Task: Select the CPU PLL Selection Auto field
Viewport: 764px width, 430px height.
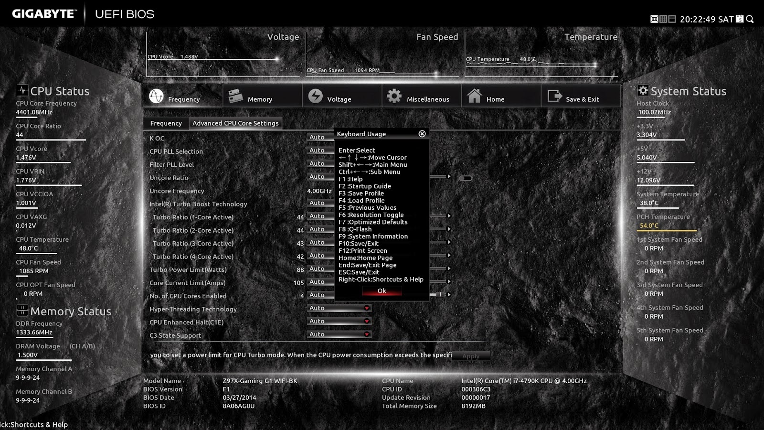Action: (320, 150)
